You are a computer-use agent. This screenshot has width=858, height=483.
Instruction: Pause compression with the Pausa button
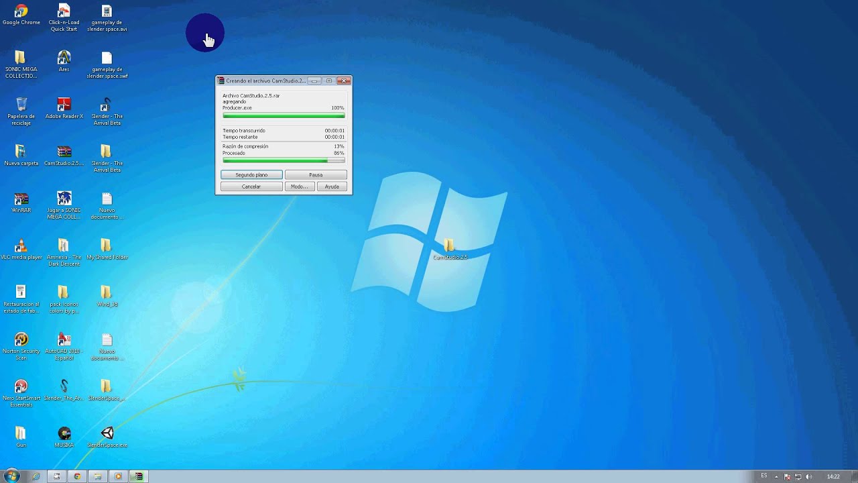(316, 175)
